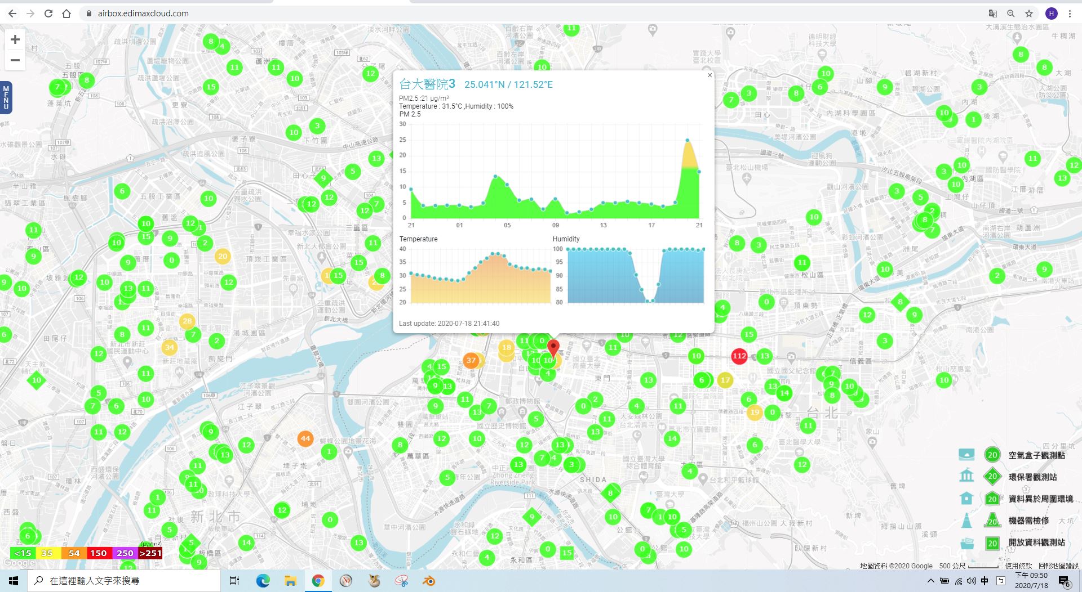Open the notification center icon
The width and height of the screenshot is (1082, 592).
tap(1064, 581)
